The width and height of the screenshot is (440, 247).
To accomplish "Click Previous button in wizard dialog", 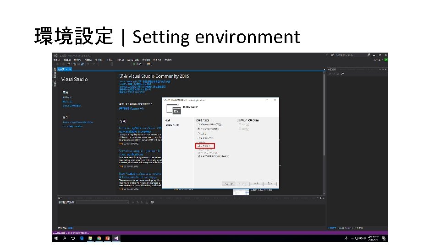I will pos(228,184).
